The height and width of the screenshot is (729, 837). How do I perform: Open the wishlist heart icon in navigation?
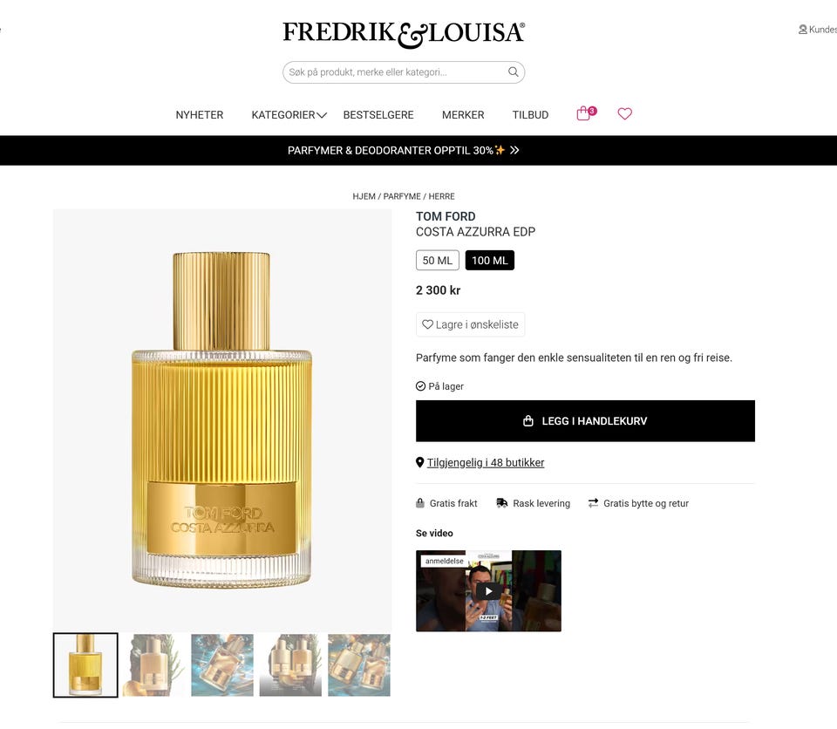(x=624, y=113)
